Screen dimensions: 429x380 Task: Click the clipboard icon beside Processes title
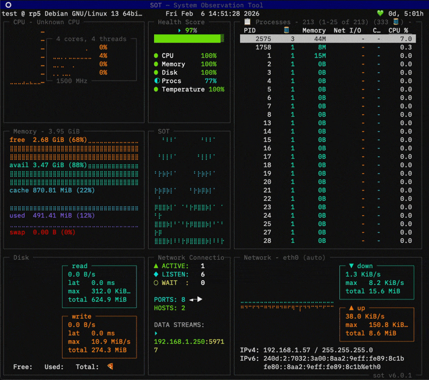[247, 22]
